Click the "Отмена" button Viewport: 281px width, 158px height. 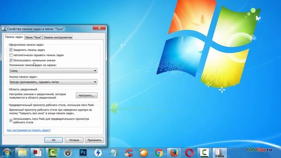tap(74, 140)
